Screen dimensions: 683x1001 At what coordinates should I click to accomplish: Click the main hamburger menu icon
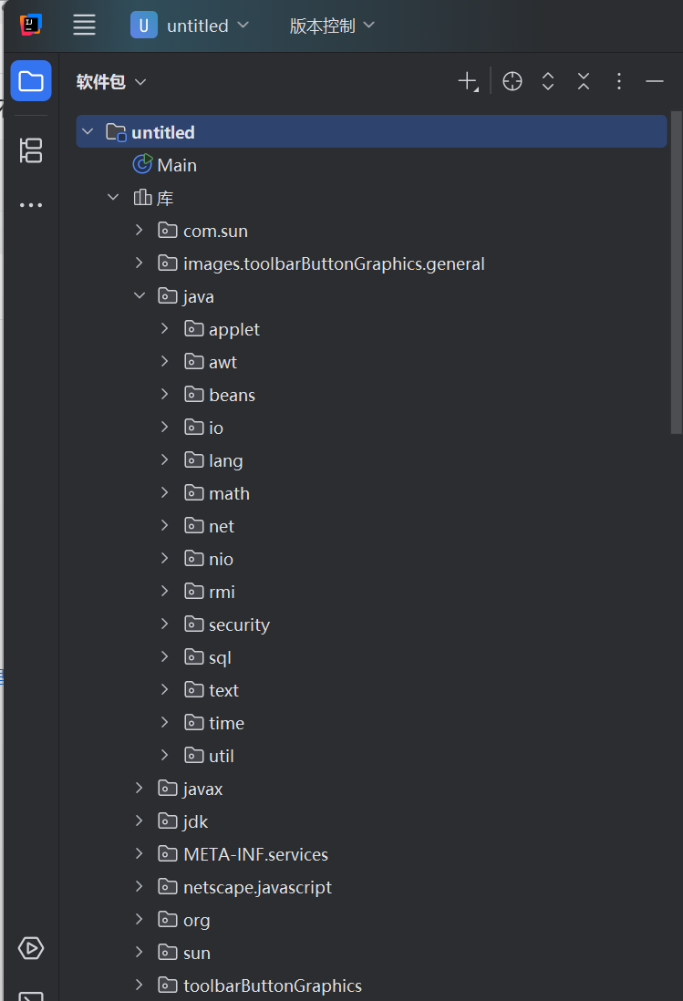pos(84,26)
